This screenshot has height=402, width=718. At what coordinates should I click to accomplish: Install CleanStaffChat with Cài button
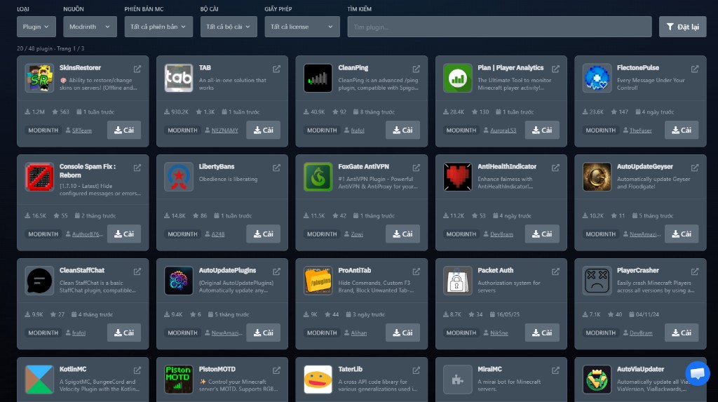(x=124, y=333)
